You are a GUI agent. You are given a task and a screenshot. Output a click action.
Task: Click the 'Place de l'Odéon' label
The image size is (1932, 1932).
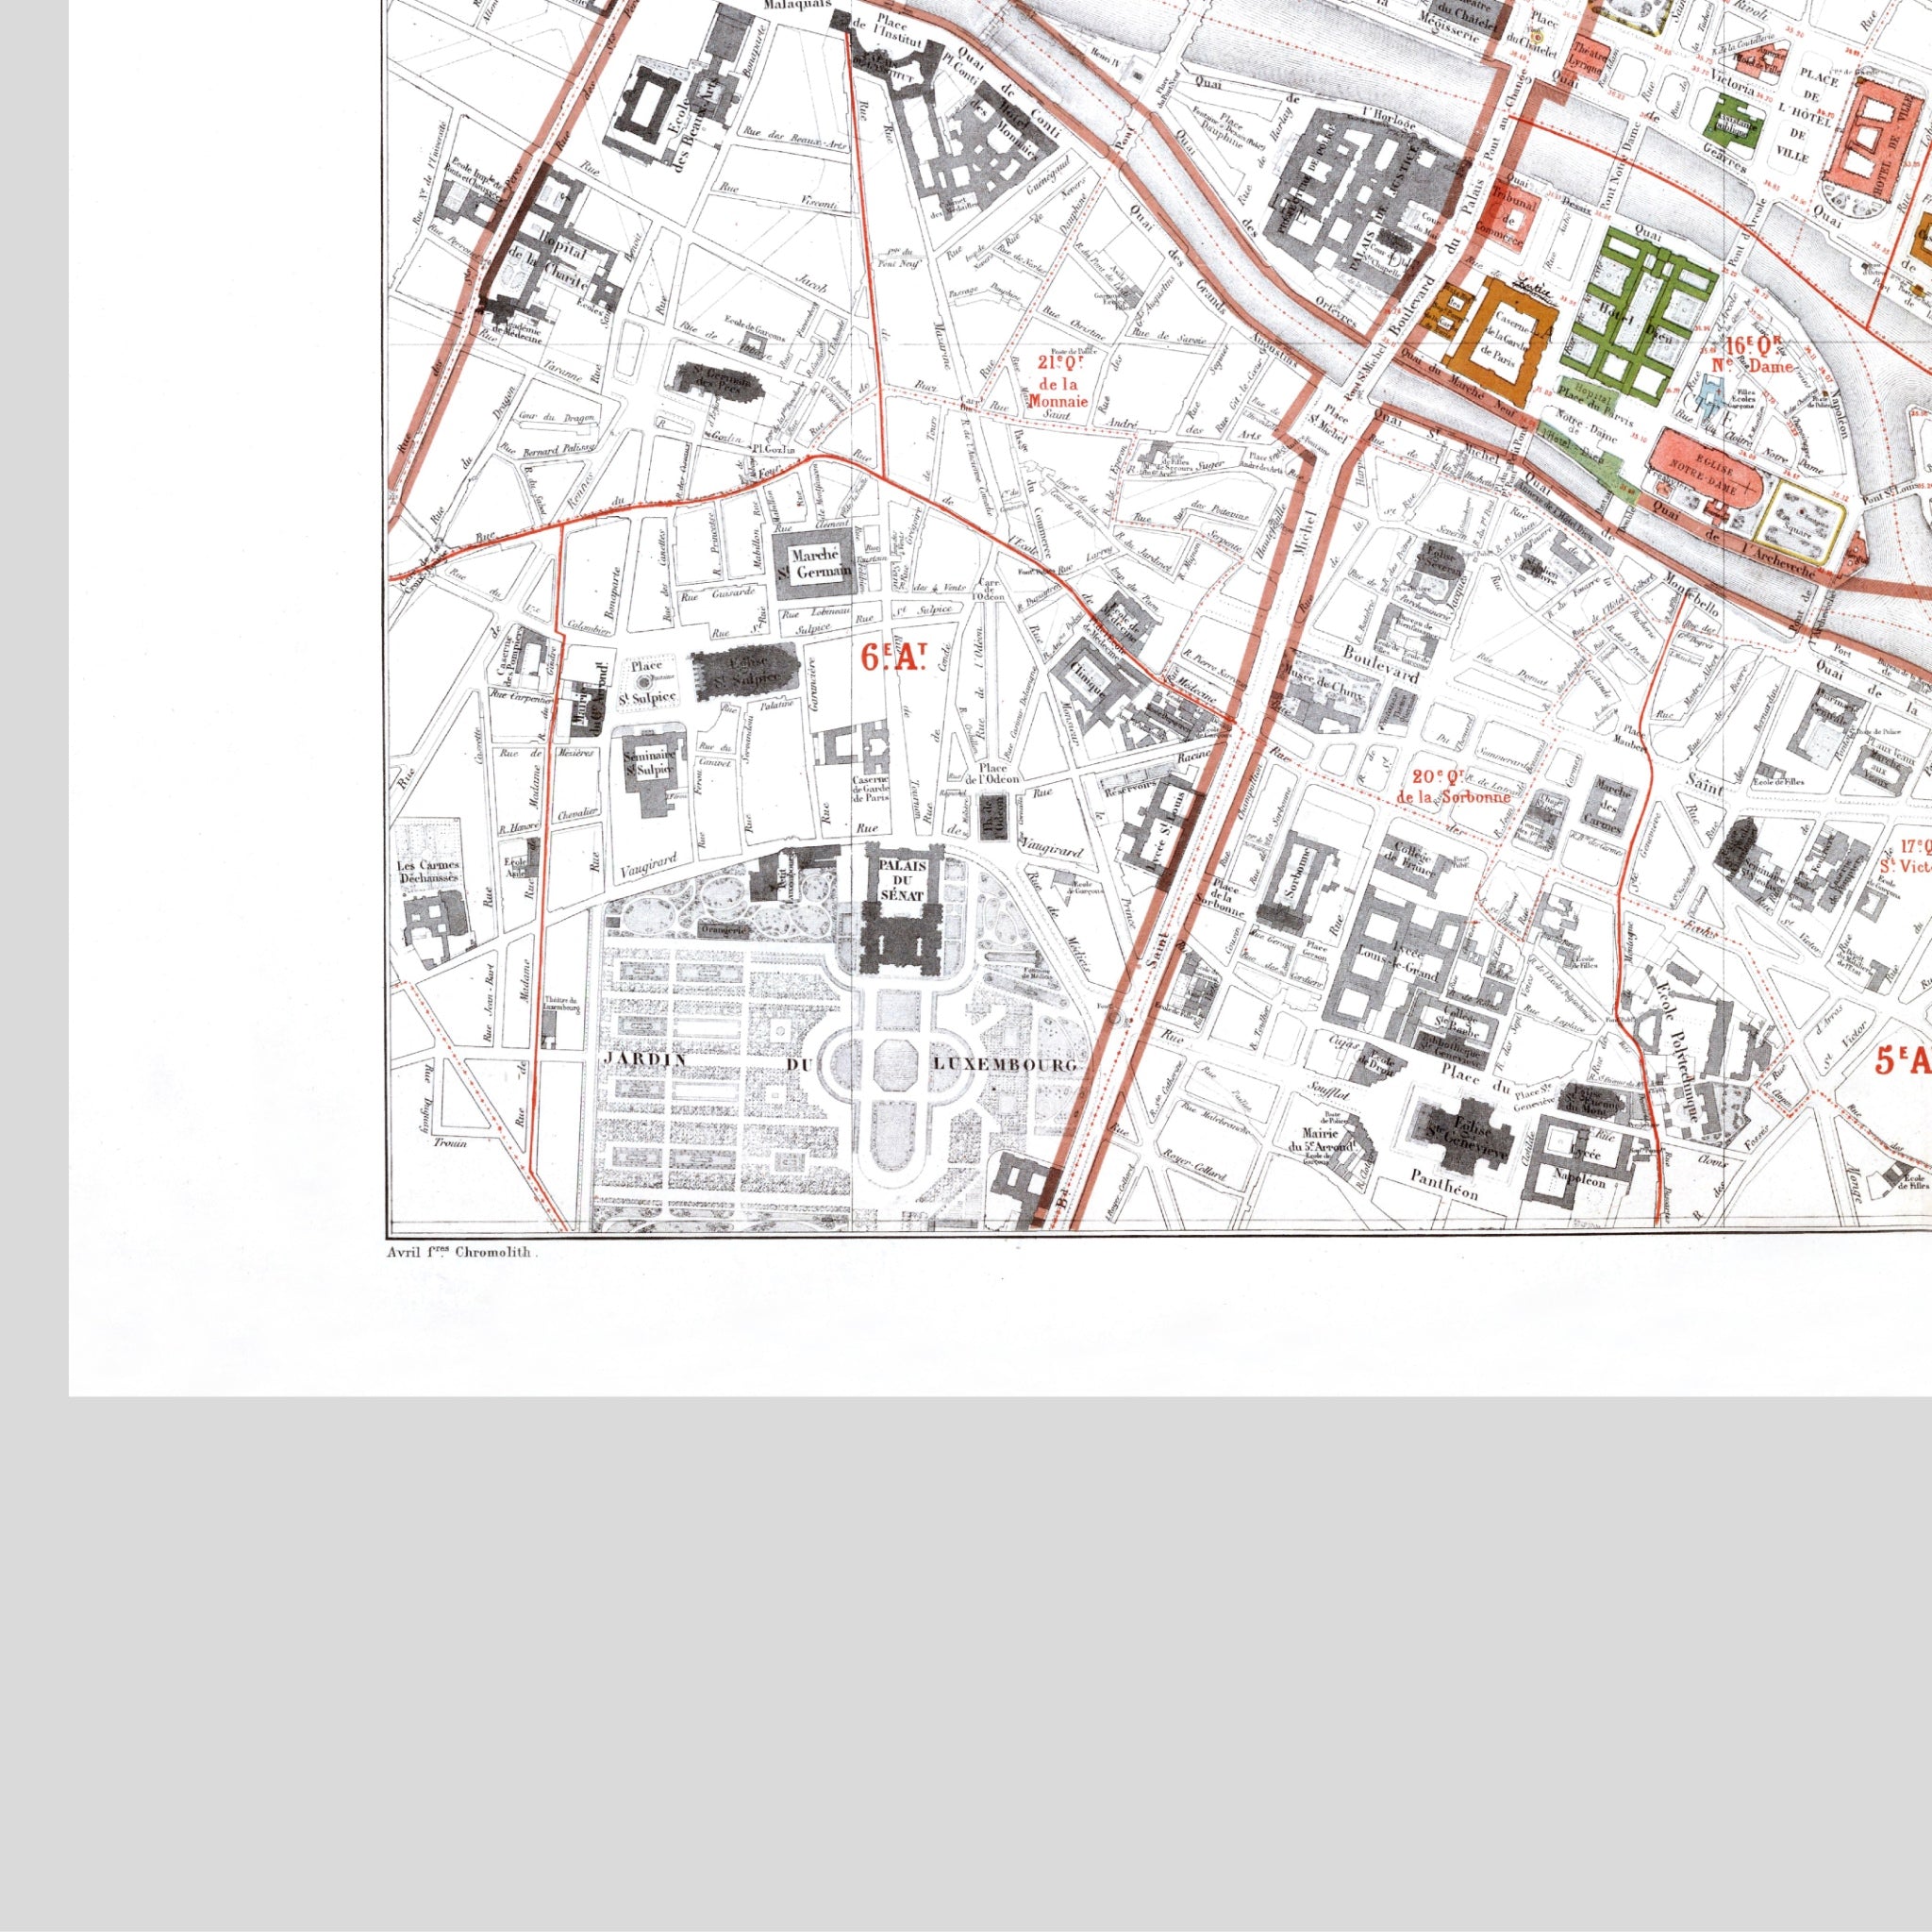[992, 774]
